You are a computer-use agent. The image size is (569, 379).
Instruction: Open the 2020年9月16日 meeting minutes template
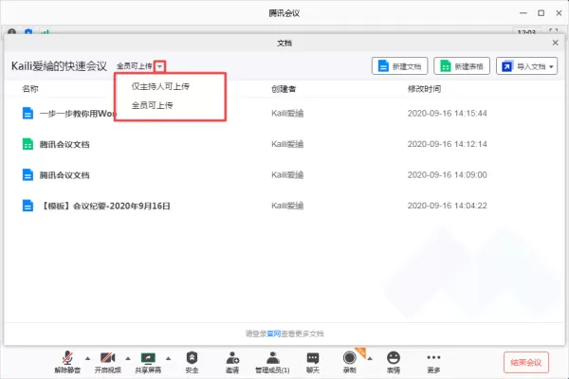[x=104, y=206]
